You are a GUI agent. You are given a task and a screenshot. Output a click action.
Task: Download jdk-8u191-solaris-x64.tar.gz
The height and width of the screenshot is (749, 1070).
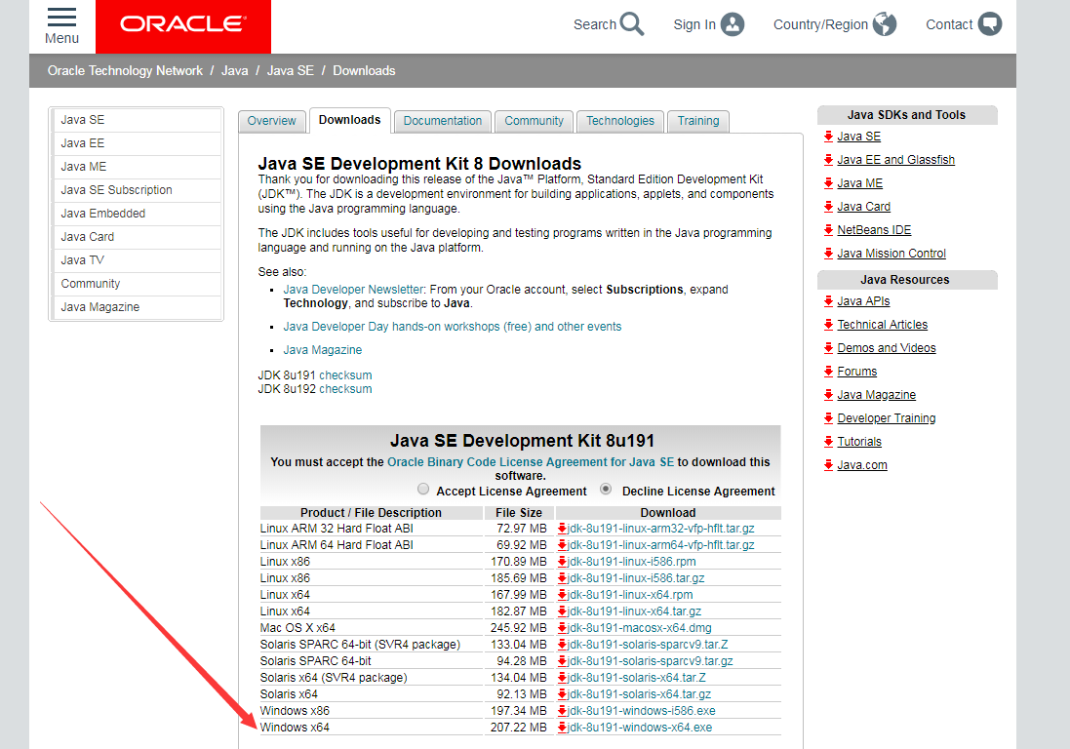640,693
